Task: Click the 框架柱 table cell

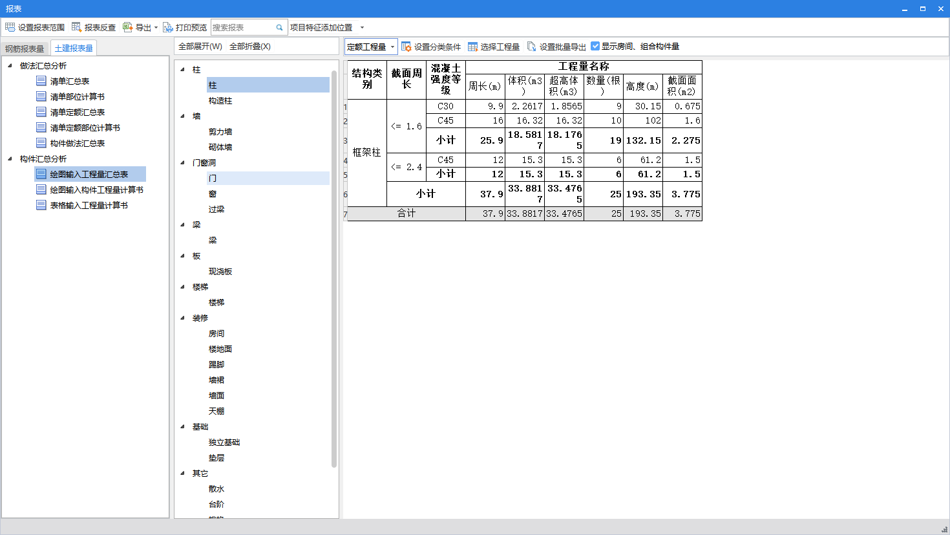Action: coord(367,153)
